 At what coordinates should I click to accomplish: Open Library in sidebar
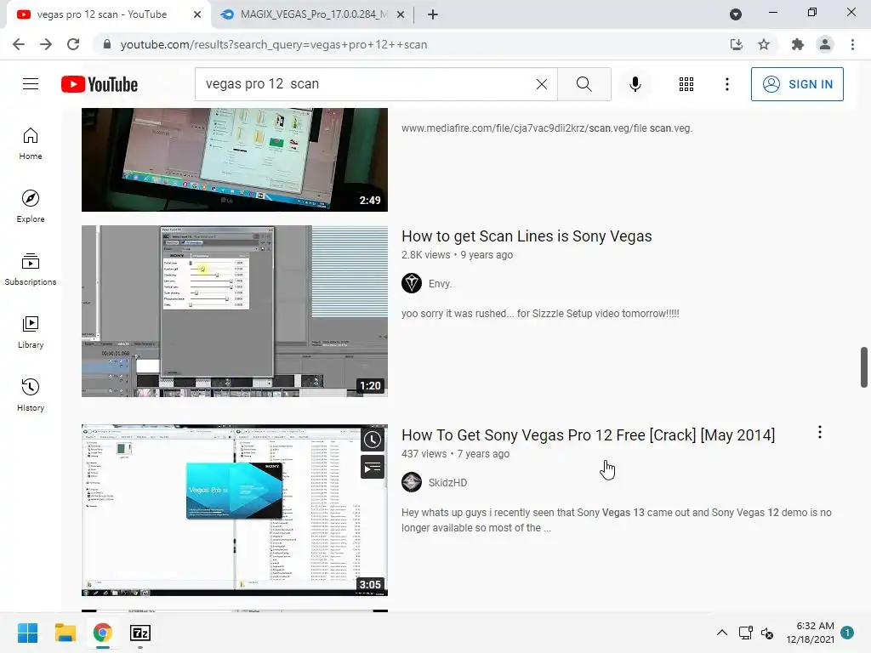(31, 332)
